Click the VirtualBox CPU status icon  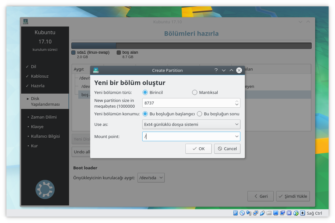[289, 213]
